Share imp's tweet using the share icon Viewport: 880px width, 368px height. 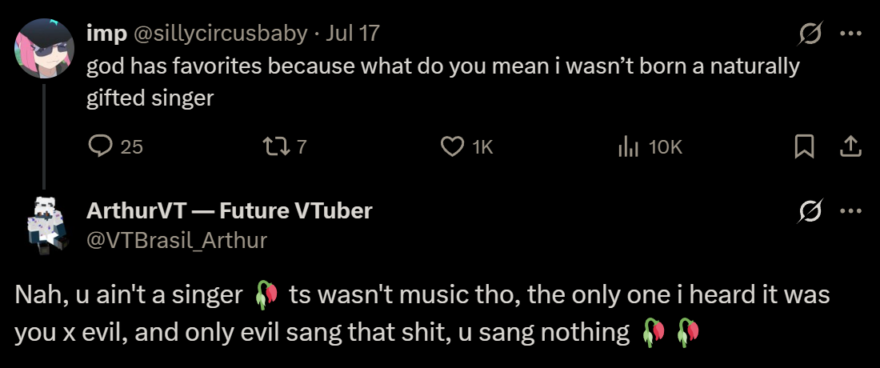click(x=850, y=146)
